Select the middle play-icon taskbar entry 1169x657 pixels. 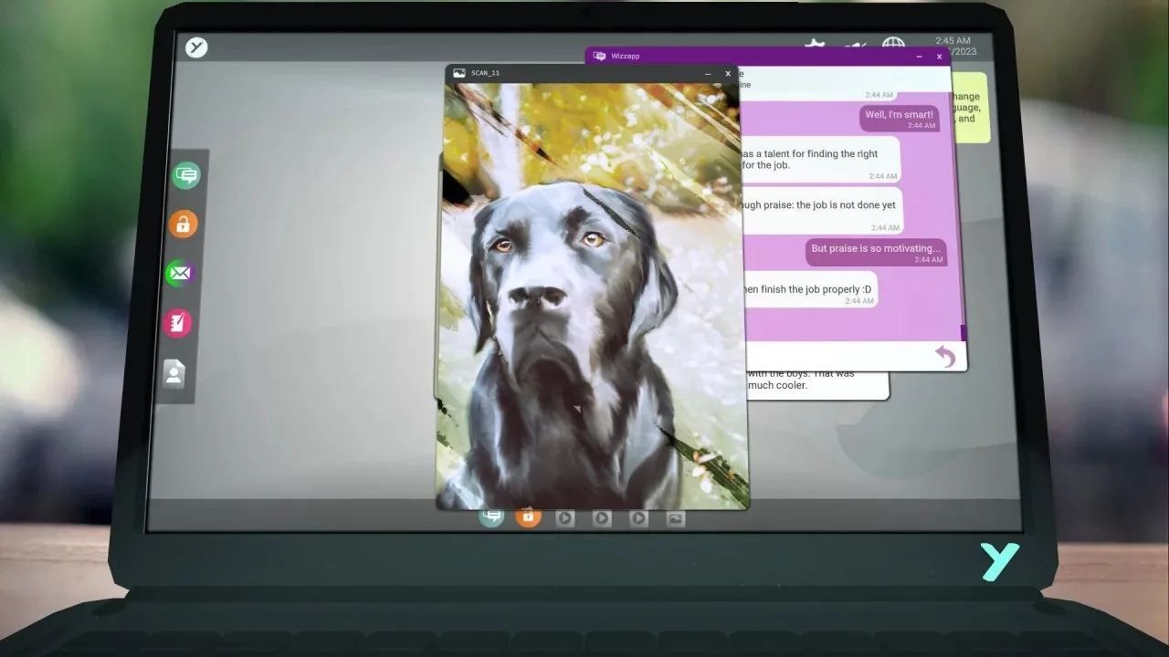tap(602, 518)
